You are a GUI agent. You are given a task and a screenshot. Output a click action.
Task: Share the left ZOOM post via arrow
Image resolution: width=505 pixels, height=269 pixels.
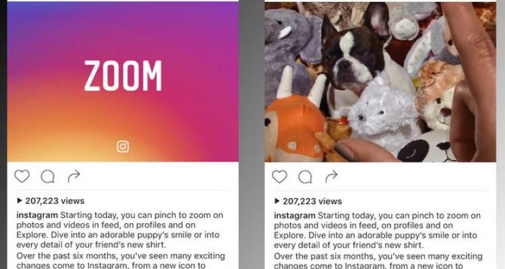tap(74, 176)
